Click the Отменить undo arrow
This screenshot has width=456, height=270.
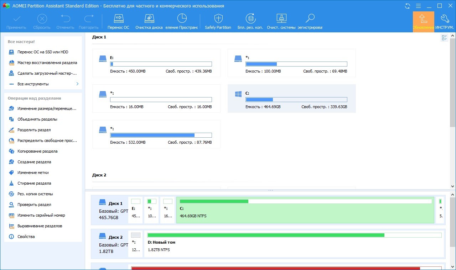click(65, 18)
